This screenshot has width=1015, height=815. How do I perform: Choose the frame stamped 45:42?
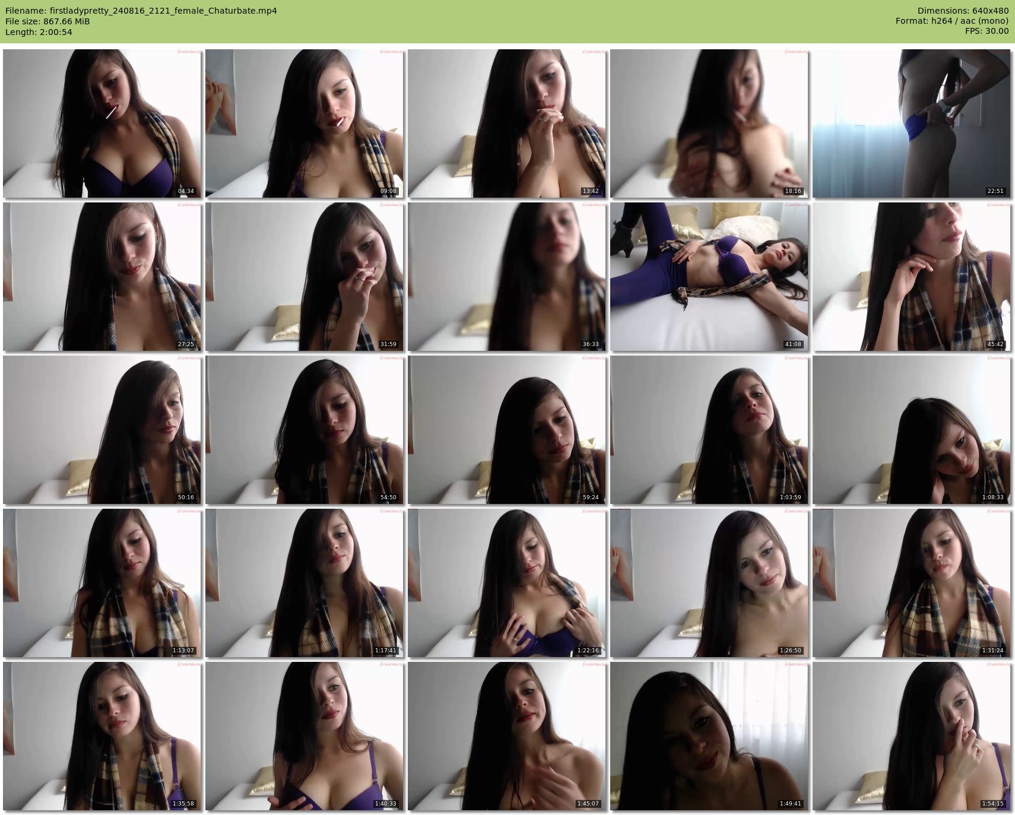912,277
